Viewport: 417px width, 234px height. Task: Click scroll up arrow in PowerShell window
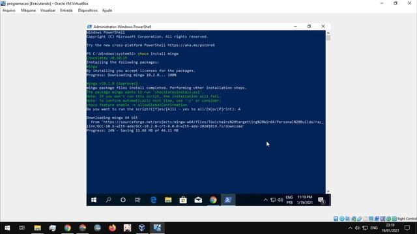[328, 32]
